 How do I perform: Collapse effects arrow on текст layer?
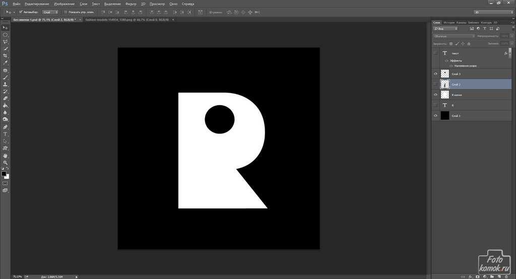coord(510,53)
